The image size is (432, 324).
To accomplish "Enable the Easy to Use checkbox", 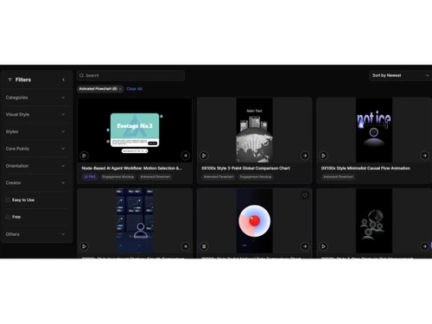I will (8, 200).
